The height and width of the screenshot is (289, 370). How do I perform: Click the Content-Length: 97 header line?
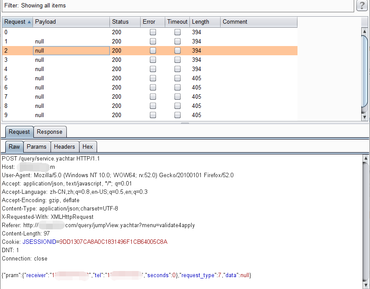tap(26, 233)
